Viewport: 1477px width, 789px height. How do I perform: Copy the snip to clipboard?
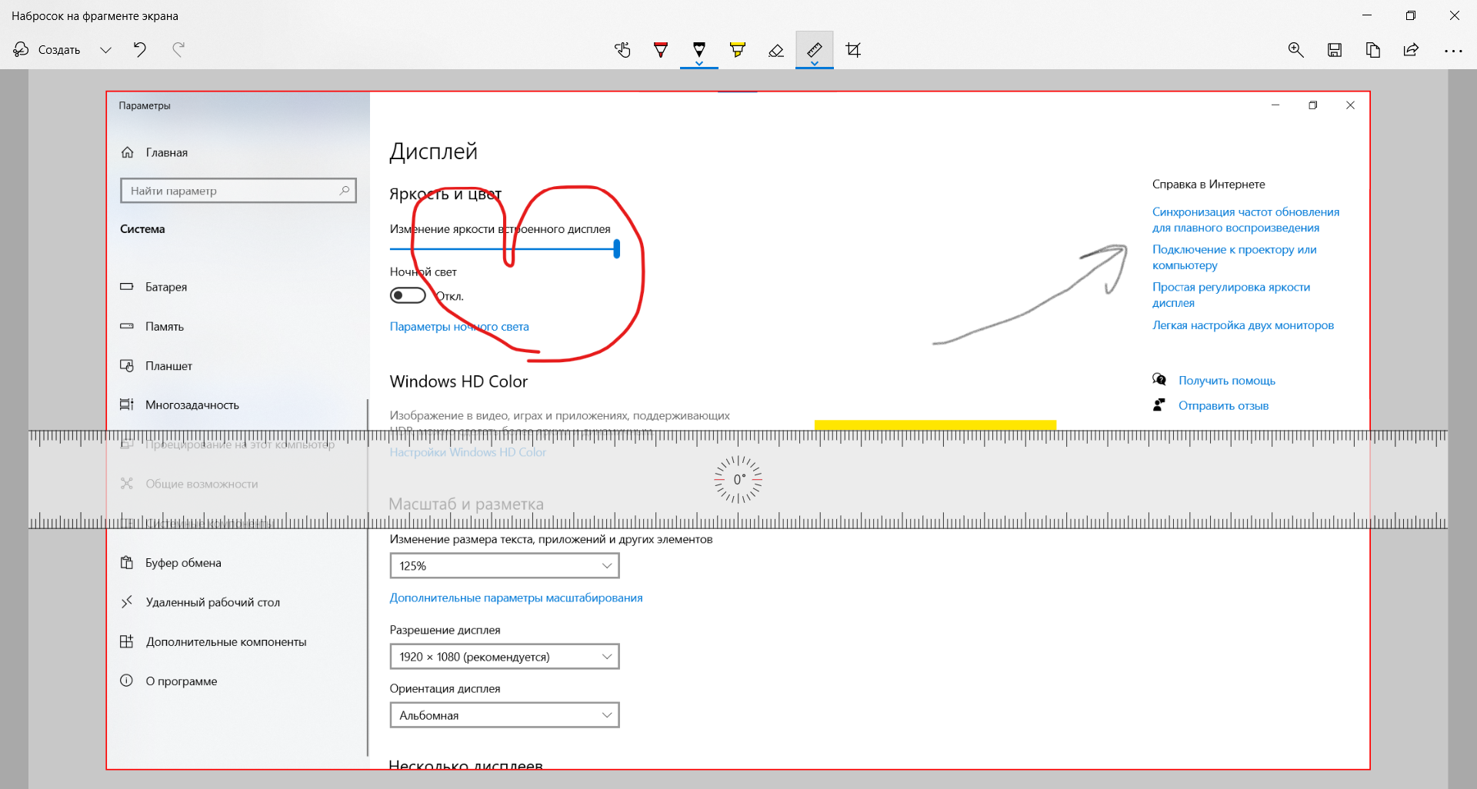pyautogui.click(x=1373, y=50)
